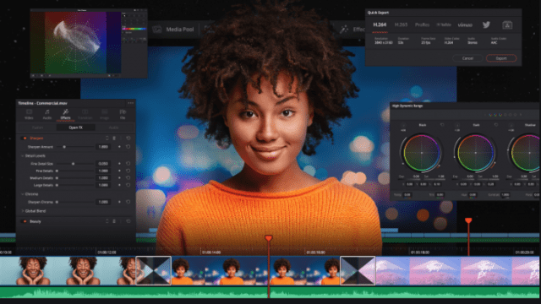Viewport: 541px width, 304px height.
Task: Adjust the Sharpen Amount slider
Action: pos(75,147)
